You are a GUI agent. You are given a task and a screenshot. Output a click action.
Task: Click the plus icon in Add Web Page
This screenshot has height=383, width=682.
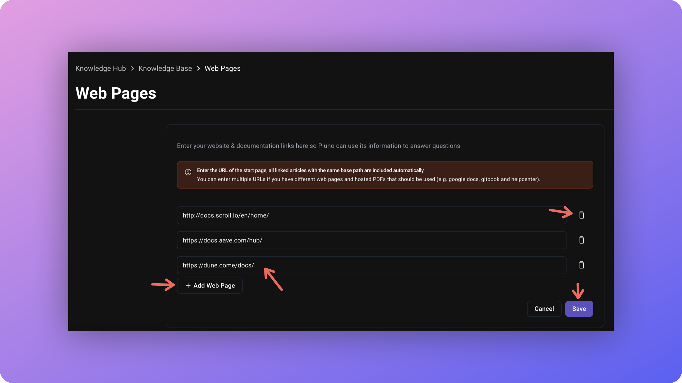[x=188, y=286]
